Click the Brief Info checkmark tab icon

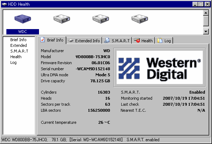[43, 40]
